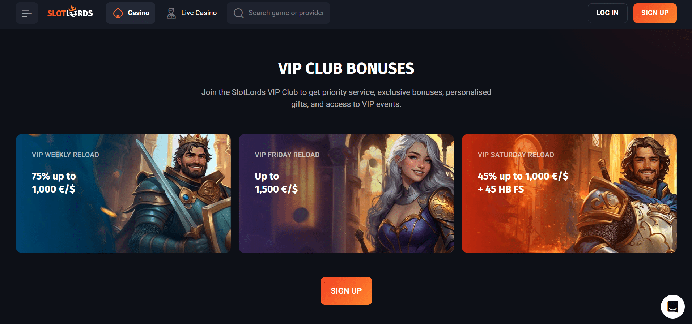Open the hamburger side menu
The image size is (692, 324).
tap(27, 13)
